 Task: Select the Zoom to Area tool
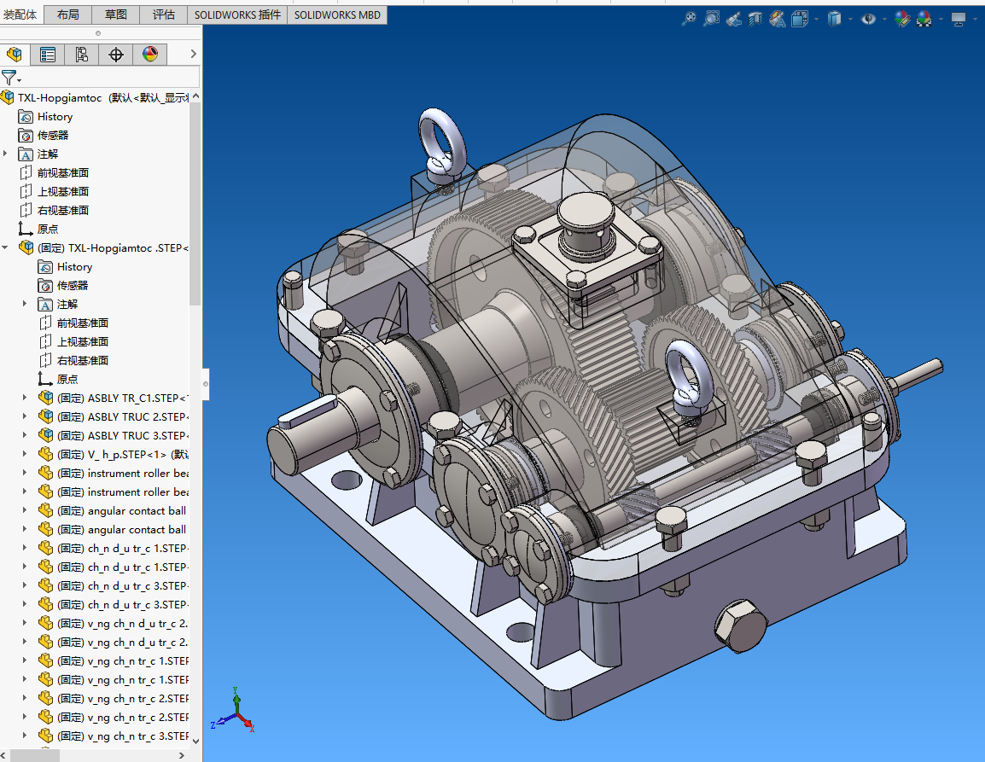(711, 19)
